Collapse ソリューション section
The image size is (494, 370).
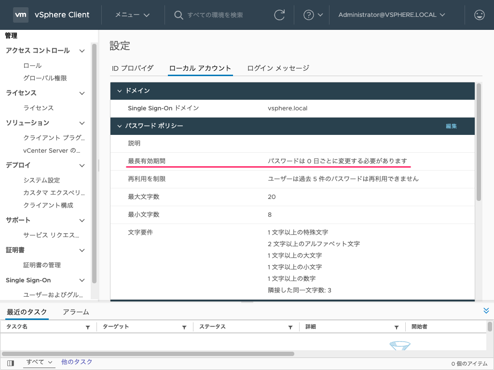point(82,123)
